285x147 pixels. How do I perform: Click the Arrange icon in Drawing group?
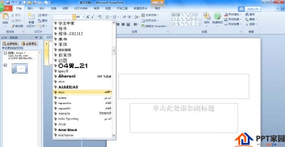point(207,16)
